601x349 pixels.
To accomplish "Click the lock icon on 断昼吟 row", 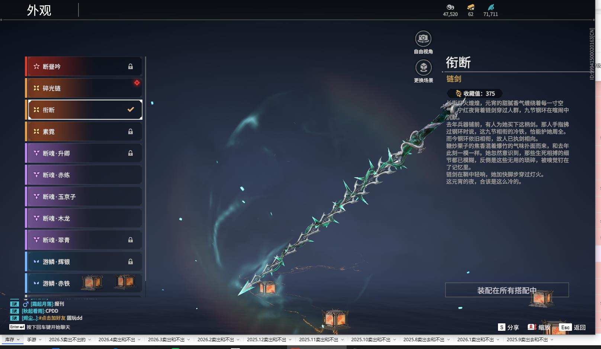I will (x=131, y=67).
